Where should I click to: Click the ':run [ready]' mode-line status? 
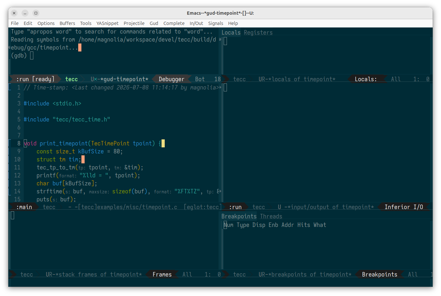(x=35, y=79)
